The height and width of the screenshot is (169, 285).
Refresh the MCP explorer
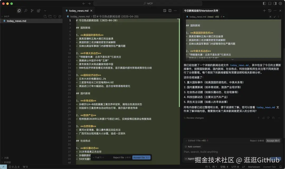click(55, 16)
